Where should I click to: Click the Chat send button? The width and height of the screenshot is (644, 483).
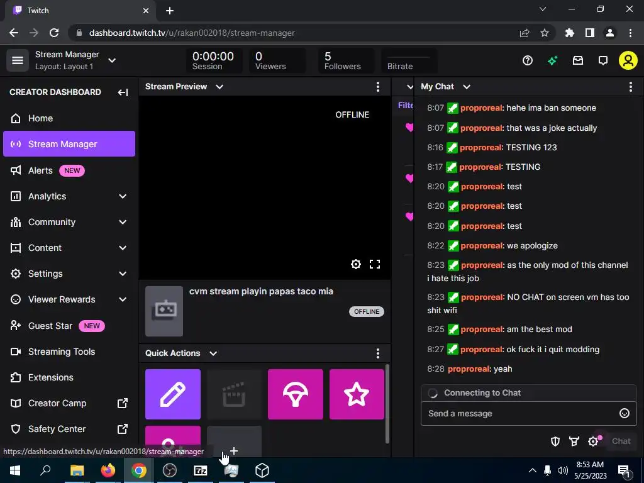(621, 441)
